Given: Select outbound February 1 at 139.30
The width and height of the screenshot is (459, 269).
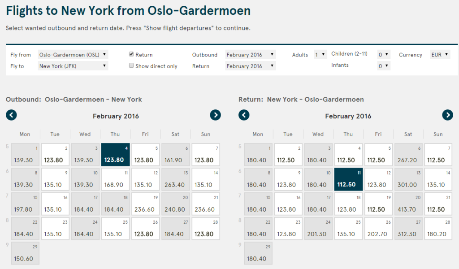Looking at the screenshot, I should [x=25, y=155].
